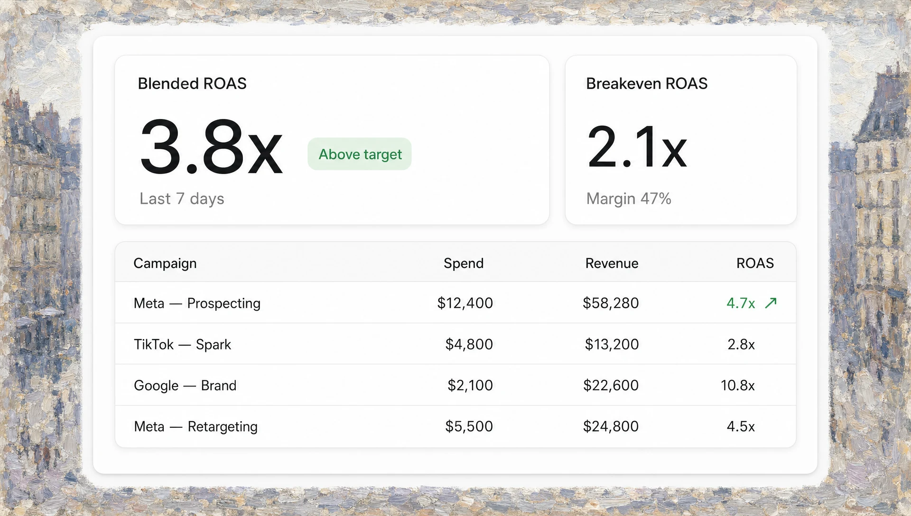The image size is (911, 516).
Task: Click the $22,600 revenue cell
Action: (x=611, y=386)
